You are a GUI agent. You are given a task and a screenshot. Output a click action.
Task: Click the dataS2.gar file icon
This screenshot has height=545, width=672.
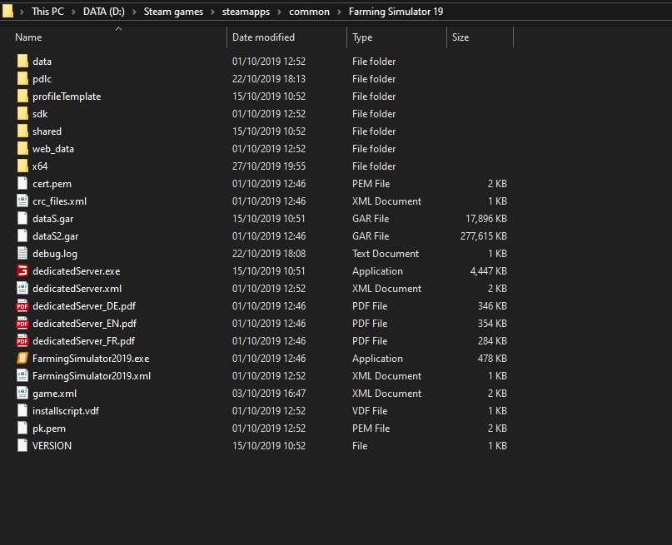coord(22,236)
